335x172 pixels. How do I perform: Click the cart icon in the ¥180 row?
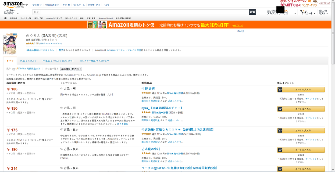tap(280, 150)
